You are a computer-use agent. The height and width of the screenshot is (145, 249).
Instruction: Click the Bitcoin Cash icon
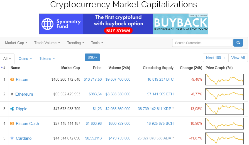coord(12,124)
